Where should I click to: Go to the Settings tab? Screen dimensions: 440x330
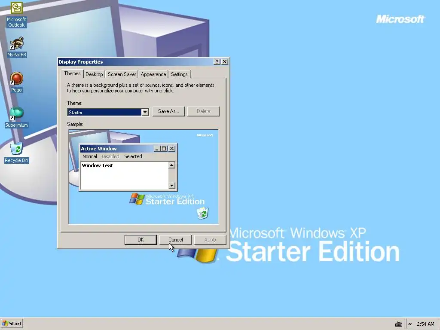point(179,74)
